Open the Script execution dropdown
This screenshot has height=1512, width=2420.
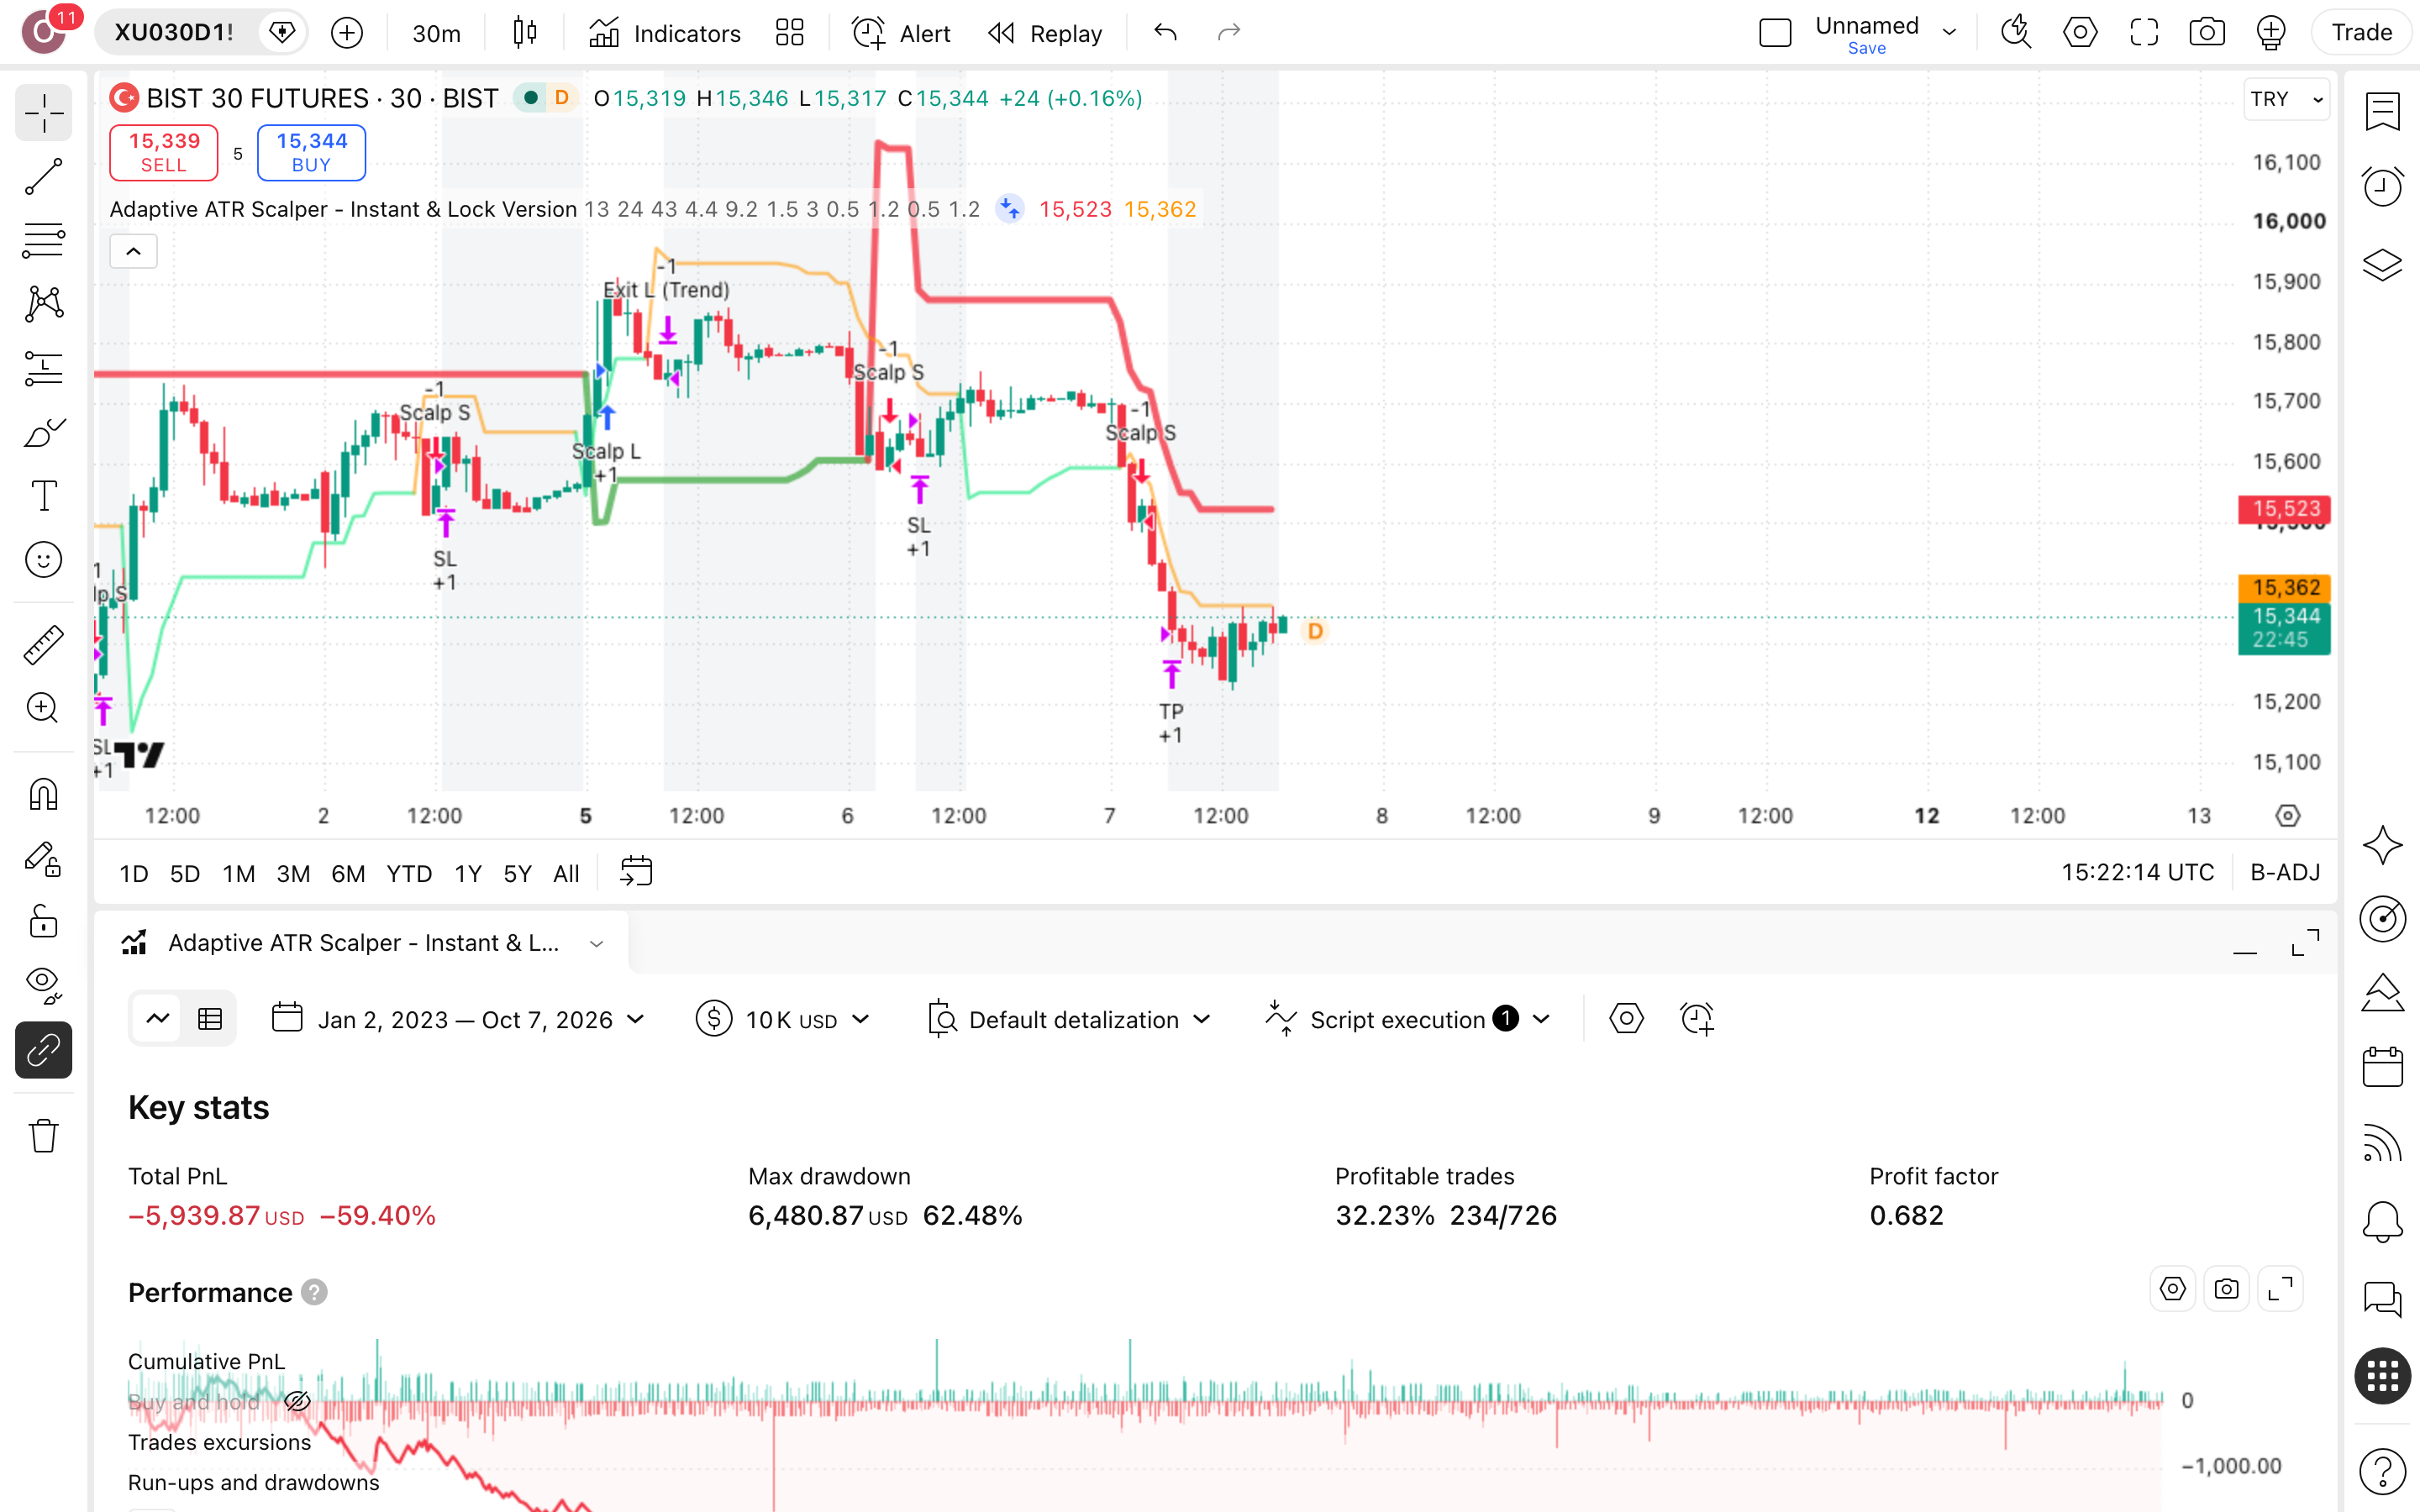tap(1408, 1019)
